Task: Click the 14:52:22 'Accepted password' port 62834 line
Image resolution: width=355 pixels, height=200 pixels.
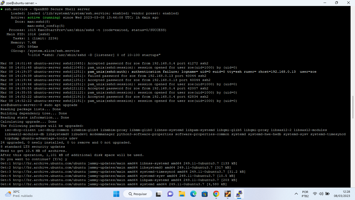Action: [x=104, y=97]
